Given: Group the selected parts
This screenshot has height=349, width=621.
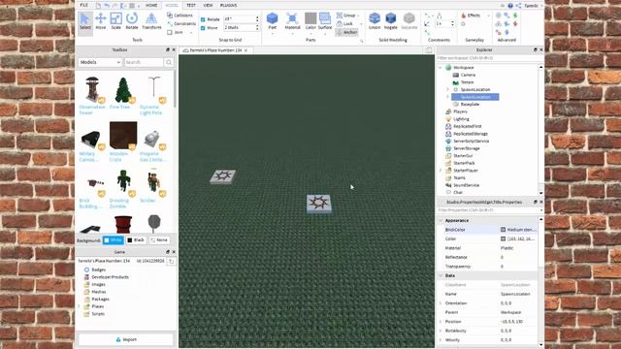Looking at the screenshot, I should 346,16.
